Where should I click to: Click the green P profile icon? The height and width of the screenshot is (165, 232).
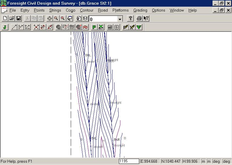coord(94,27)
